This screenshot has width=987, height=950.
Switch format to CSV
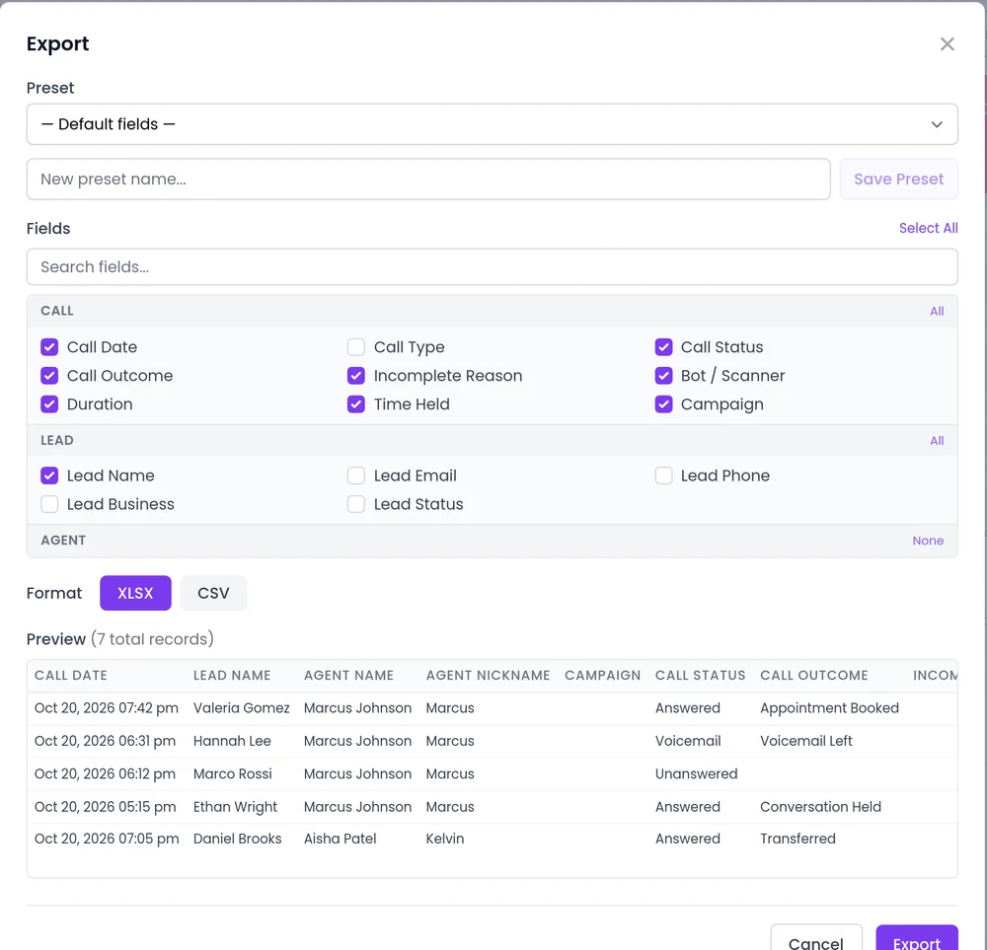tap(213, 593)
